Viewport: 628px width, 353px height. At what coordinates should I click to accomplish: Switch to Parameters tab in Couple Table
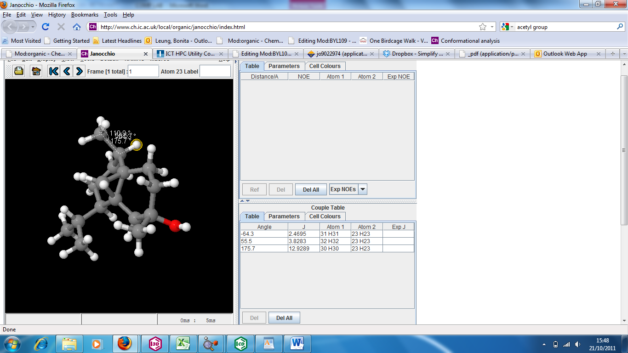pyautogui.click(x=284, y=216)
